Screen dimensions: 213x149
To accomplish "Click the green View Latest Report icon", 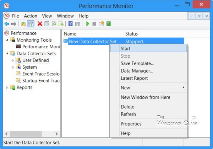I will (x=108, y=24).
